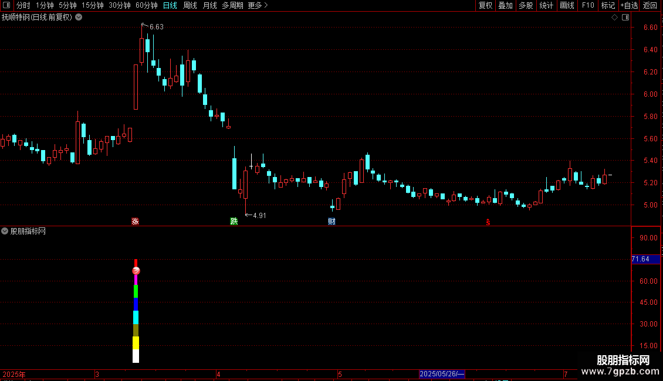Click the 5.00 price axis label

[650, 205]
